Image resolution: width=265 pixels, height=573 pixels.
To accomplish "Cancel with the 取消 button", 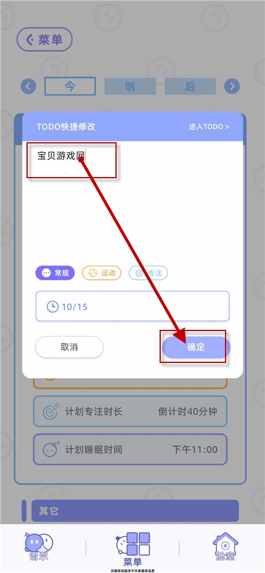I will coord(69,347).
